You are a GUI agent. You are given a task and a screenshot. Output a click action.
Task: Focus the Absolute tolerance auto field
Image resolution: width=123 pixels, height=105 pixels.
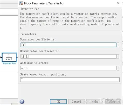pyautogui.click(x=69, y=68)
